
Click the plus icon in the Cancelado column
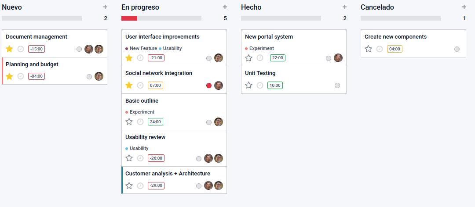click(x=464, y=7)
